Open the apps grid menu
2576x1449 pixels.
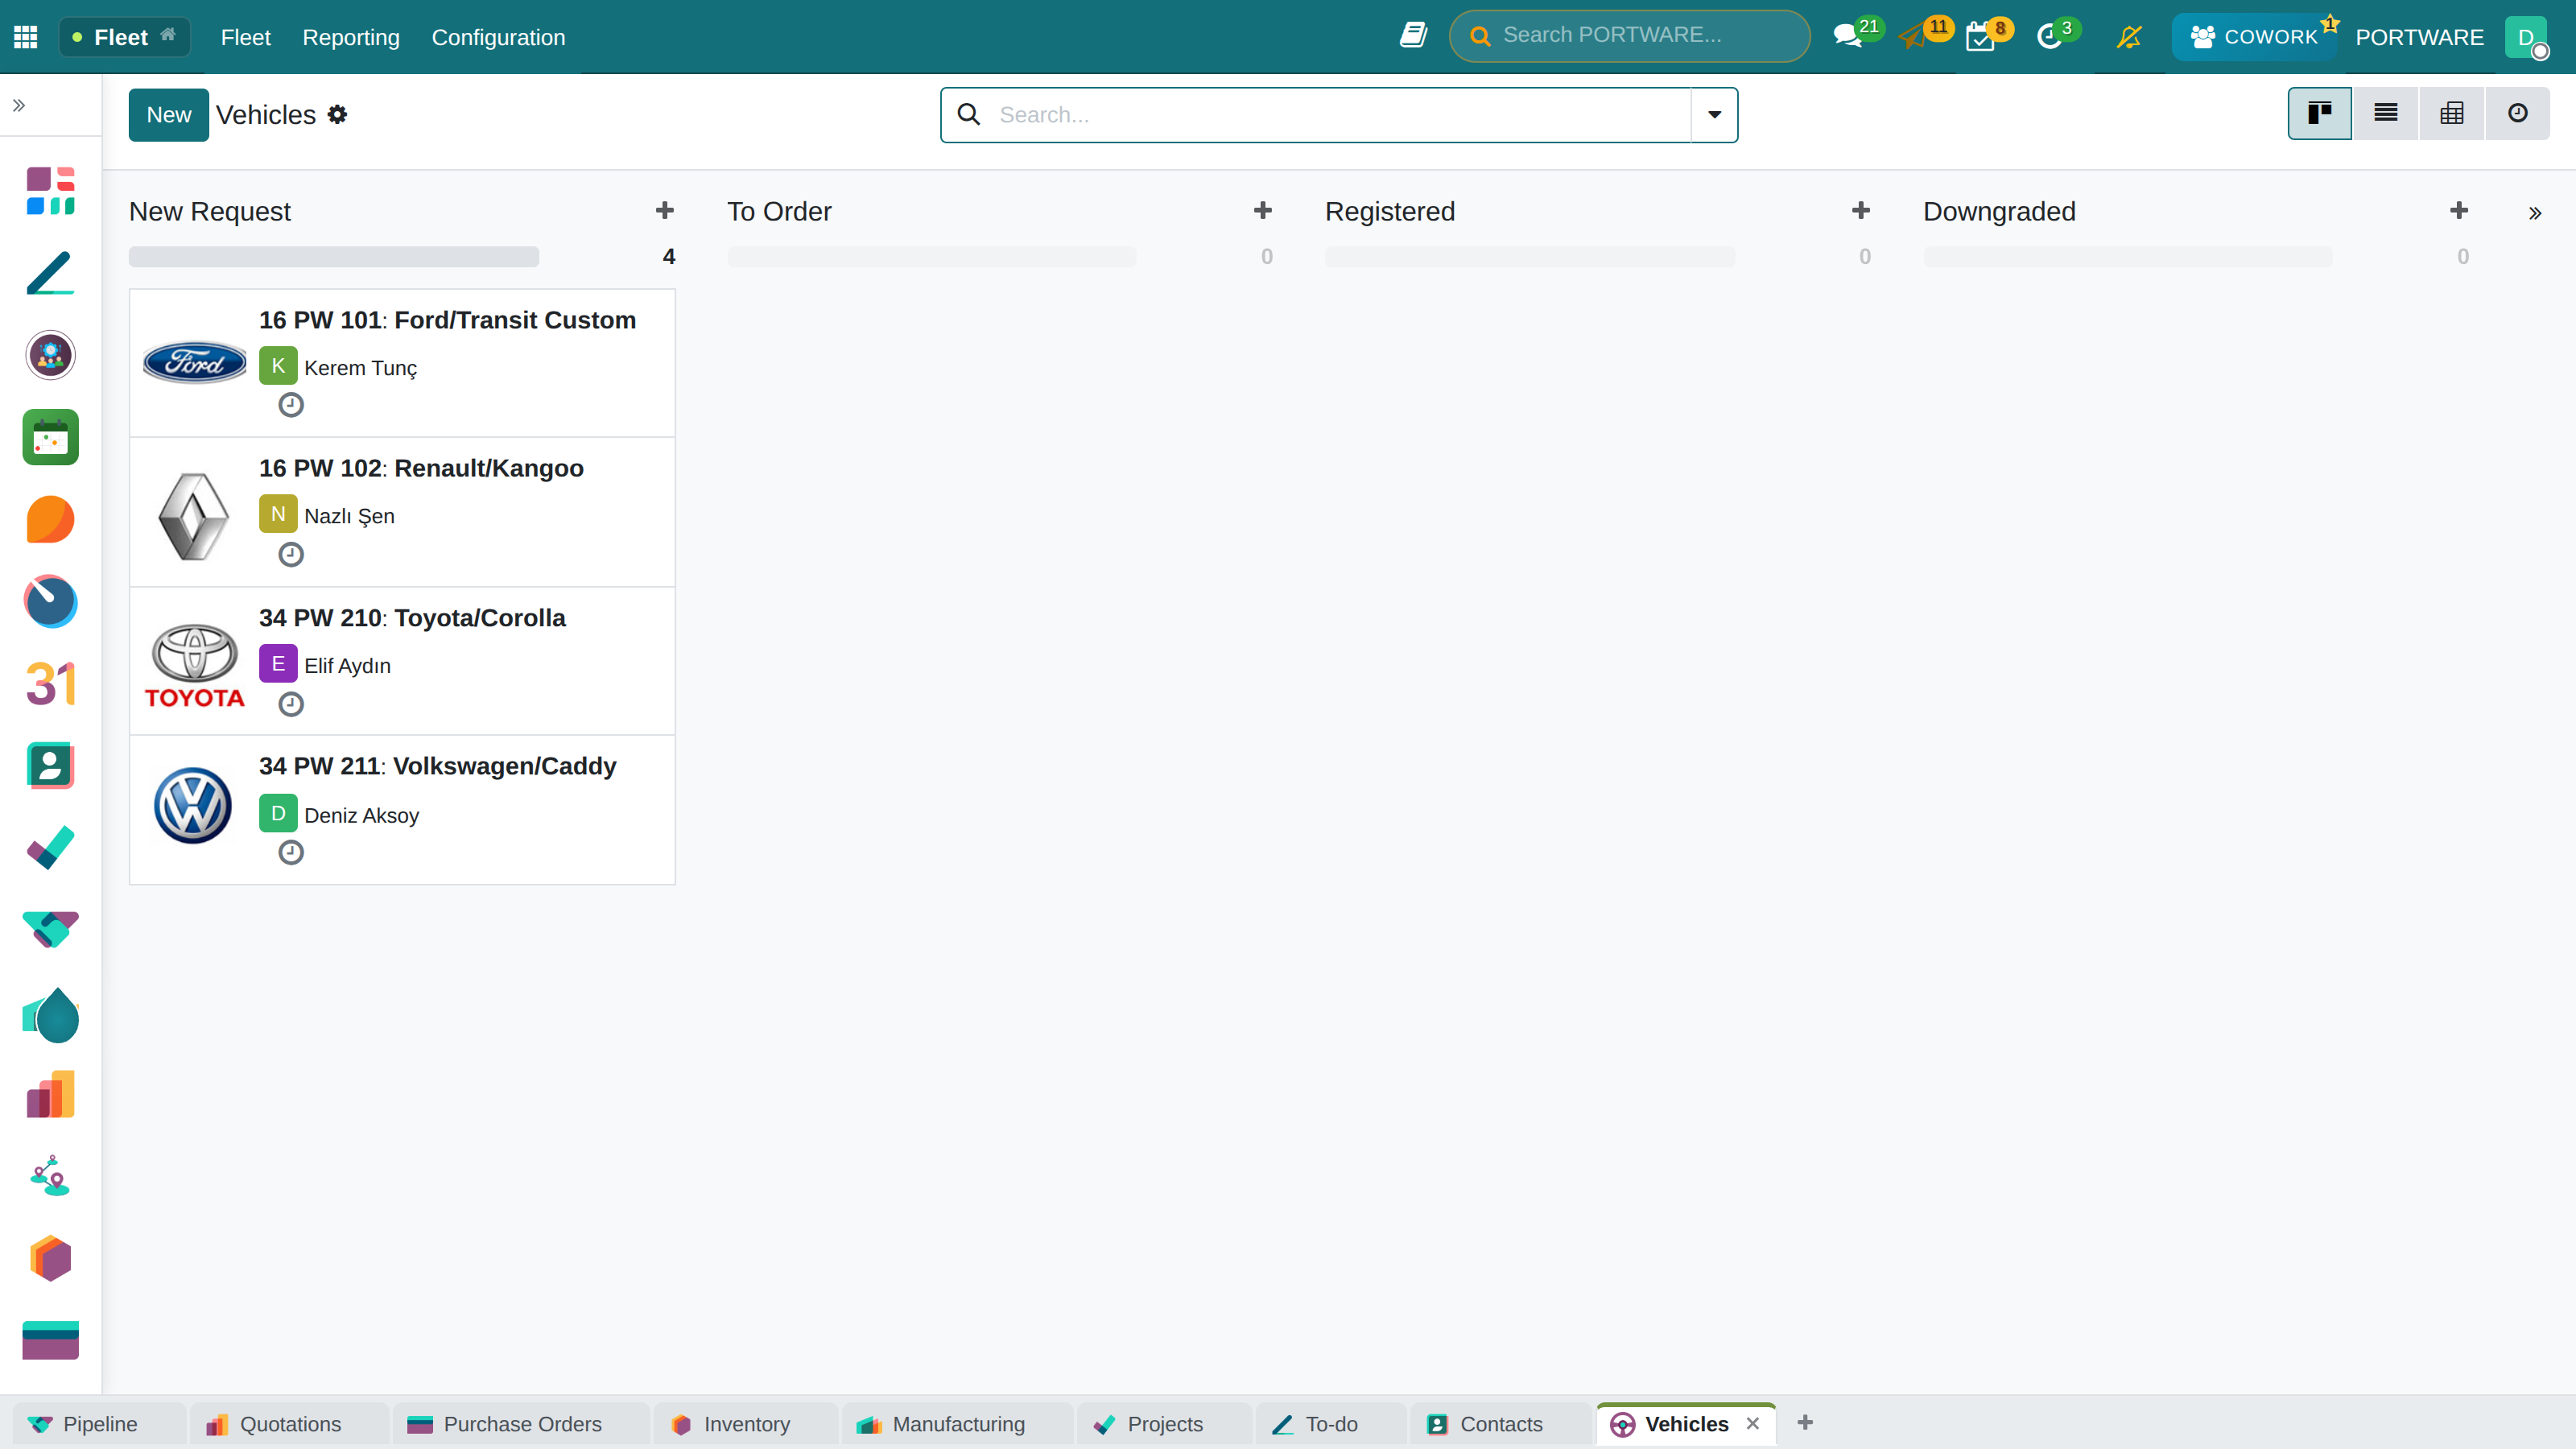26,37
